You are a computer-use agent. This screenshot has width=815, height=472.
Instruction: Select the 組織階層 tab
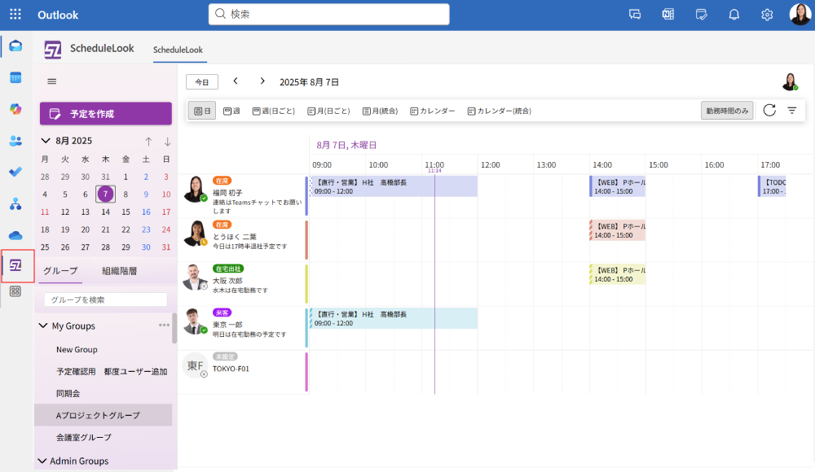click(120, 270)
